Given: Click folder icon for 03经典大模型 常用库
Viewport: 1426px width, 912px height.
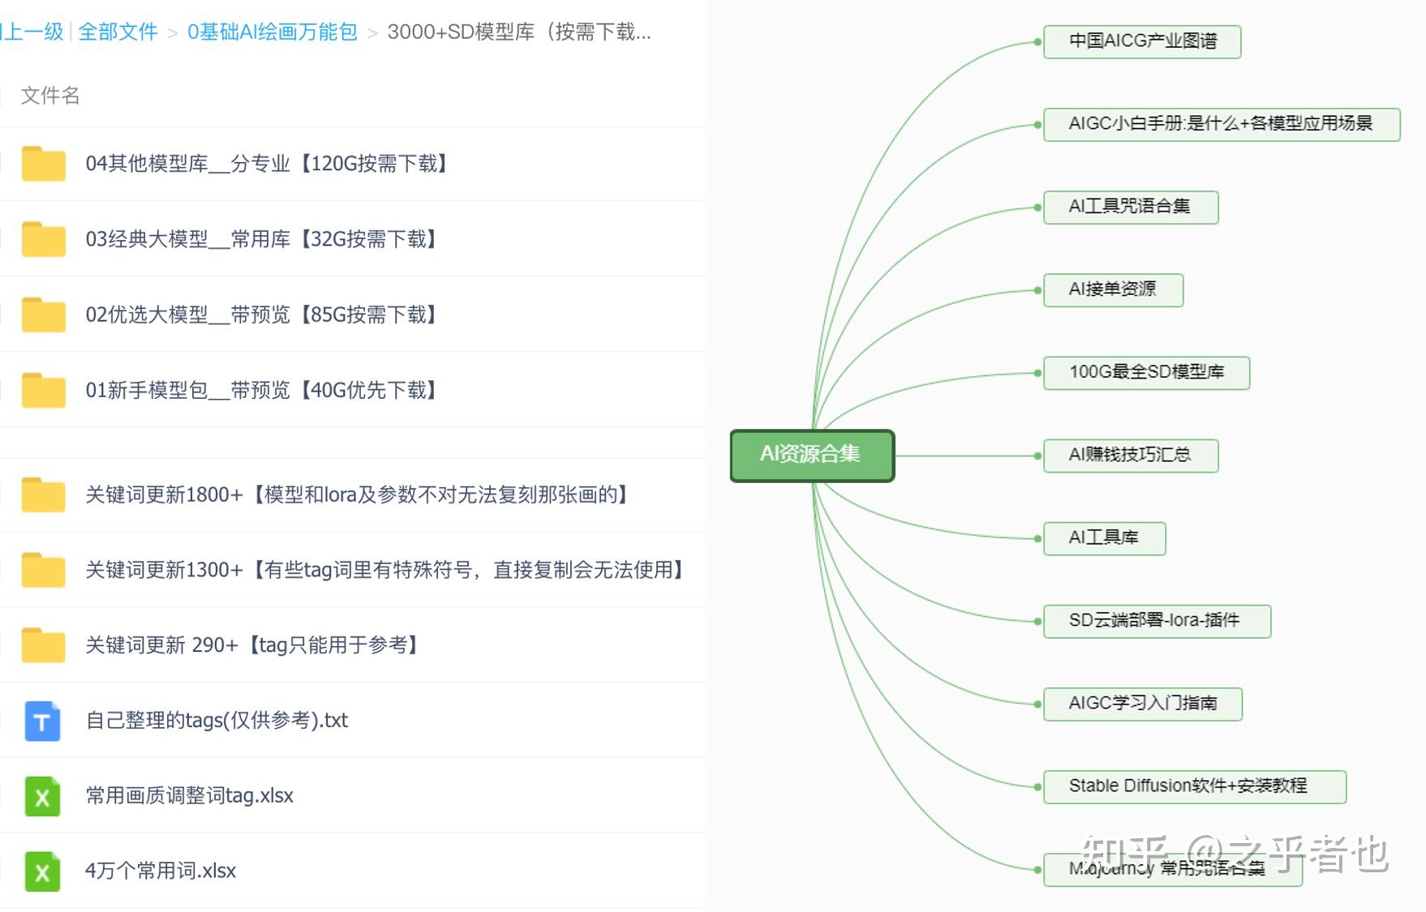Looking at the screenshot, I should coord(43,239).
